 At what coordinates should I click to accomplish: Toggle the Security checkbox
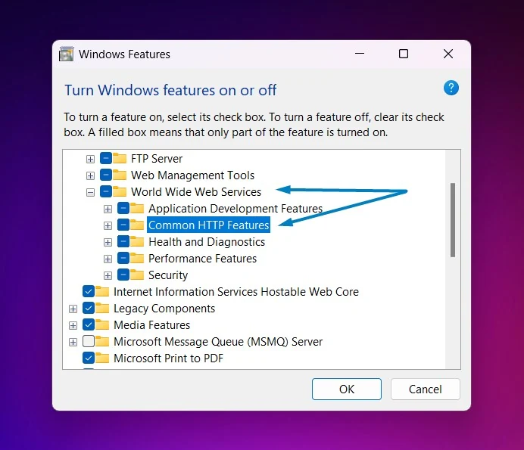[123, 275]
